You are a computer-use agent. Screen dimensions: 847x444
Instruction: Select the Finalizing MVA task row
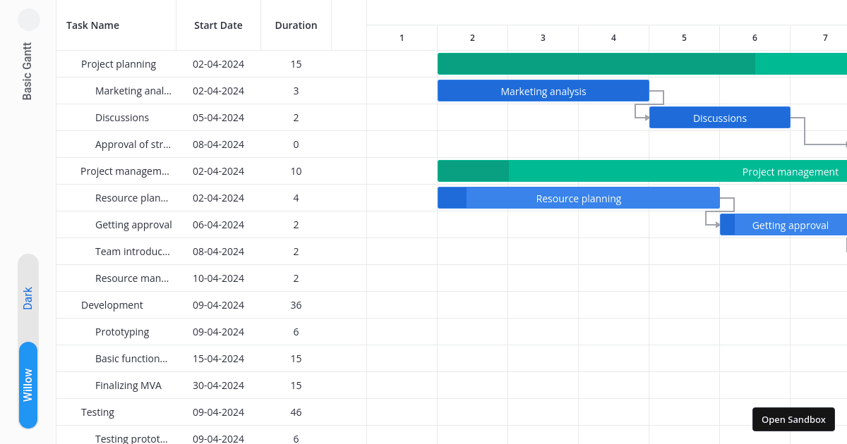[128, 386]
